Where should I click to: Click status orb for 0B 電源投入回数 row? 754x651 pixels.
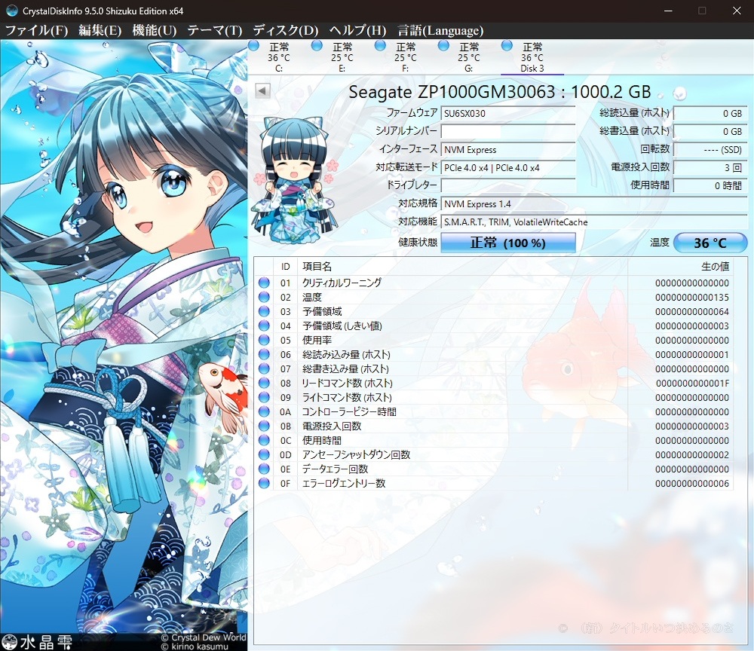[x=264, y=426]
